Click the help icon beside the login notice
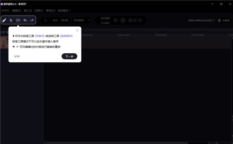233x144 pixels. tap(214, 21)
